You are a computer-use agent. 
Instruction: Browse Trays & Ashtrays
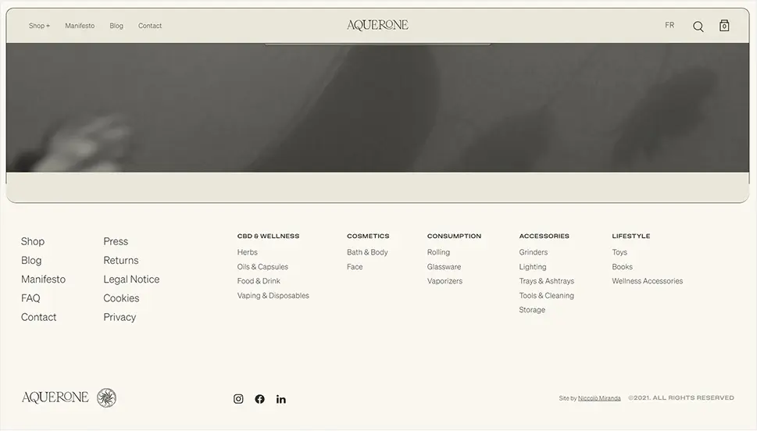pyautogui.click(x=547, y=281)
